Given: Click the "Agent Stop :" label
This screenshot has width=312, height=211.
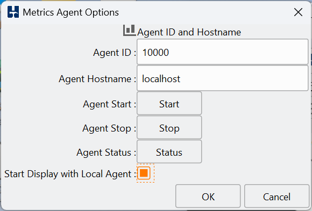Looking at the screenshot, I should point(109,128).
